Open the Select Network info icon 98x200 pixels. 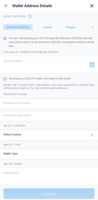pos(30,16)
